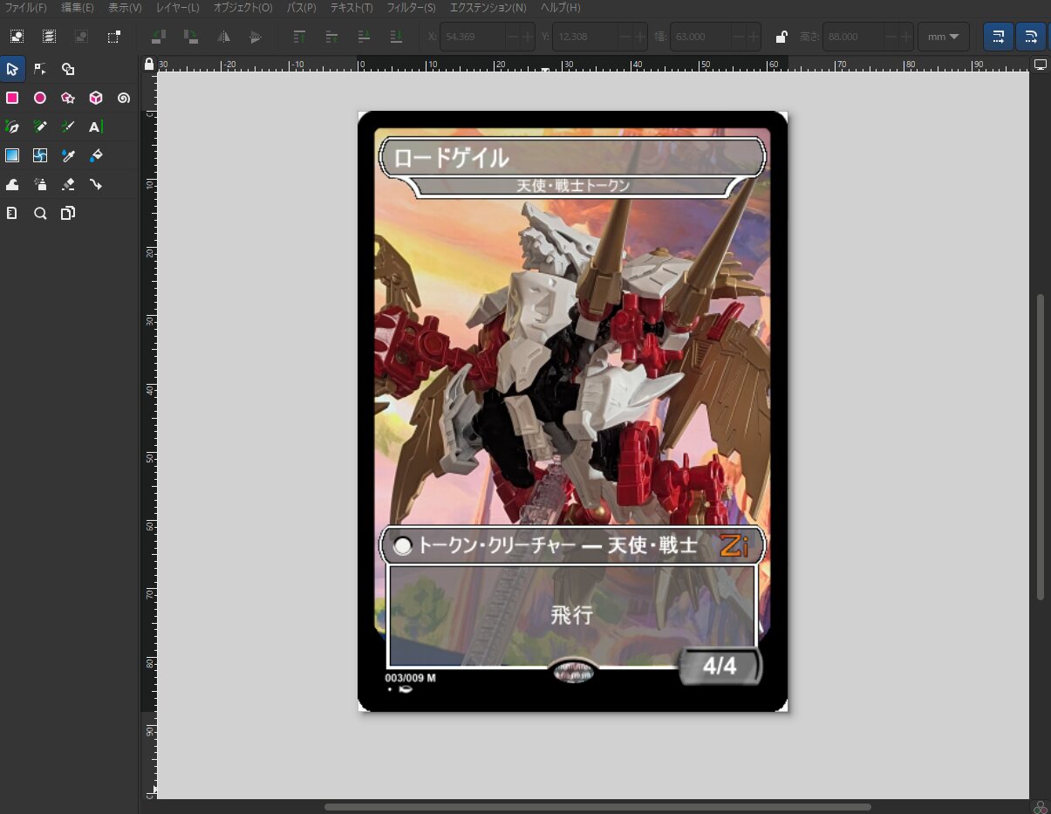Click the color management icon at bottom right
This screenshot has height=814, width=1051.
1040,806
